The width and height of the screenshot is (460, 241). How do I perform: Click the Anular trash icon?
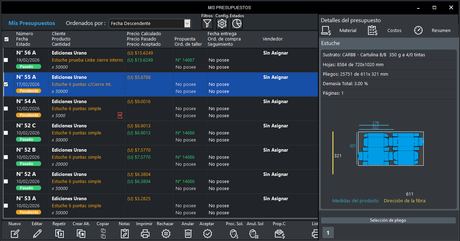[188, 233]
